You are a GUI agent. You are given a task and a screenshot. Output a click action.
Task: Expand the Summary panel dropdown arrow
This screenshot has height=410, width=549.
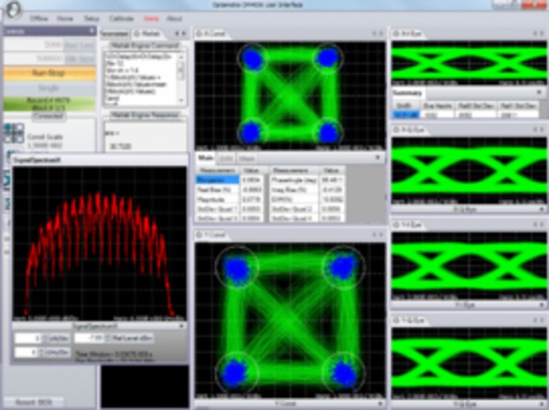[x=540, y=93]
